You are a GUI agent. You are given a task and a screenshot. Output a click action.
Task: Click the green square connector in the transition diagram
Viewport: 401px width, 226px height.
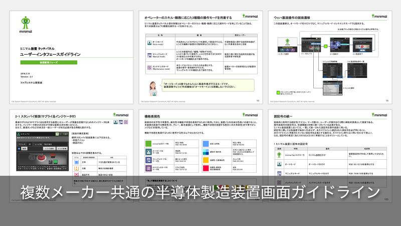tap(325, 46)
